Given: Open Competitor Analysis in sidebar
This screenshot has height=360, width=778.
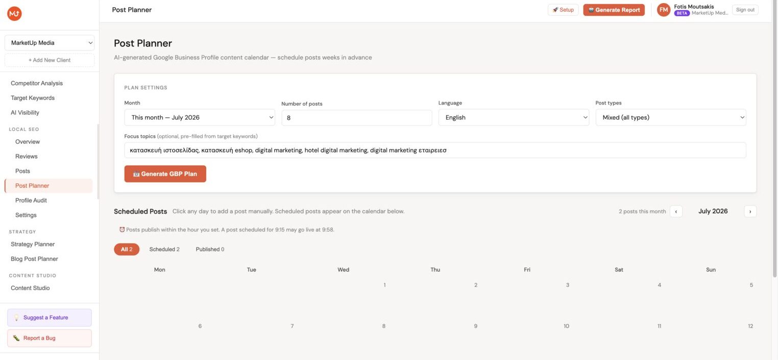Looking at the screenshot, I should (37, 83).
